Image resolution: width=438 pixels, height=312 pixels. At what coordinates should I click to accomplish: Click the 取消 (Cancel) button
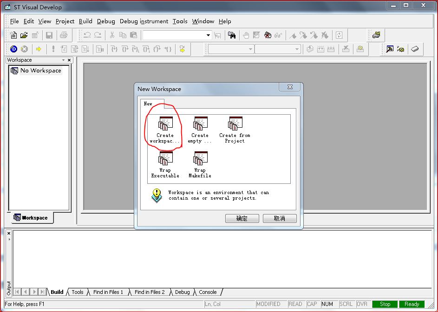(x=280, y=218)
